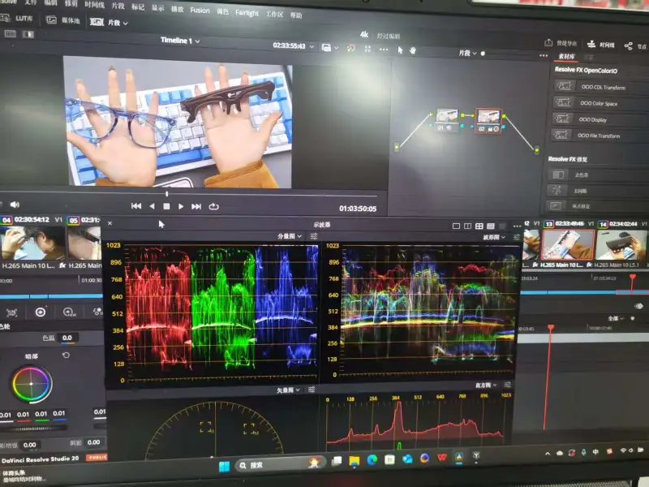Select the hand pan tool above node editor

click(x=413, y=50)
